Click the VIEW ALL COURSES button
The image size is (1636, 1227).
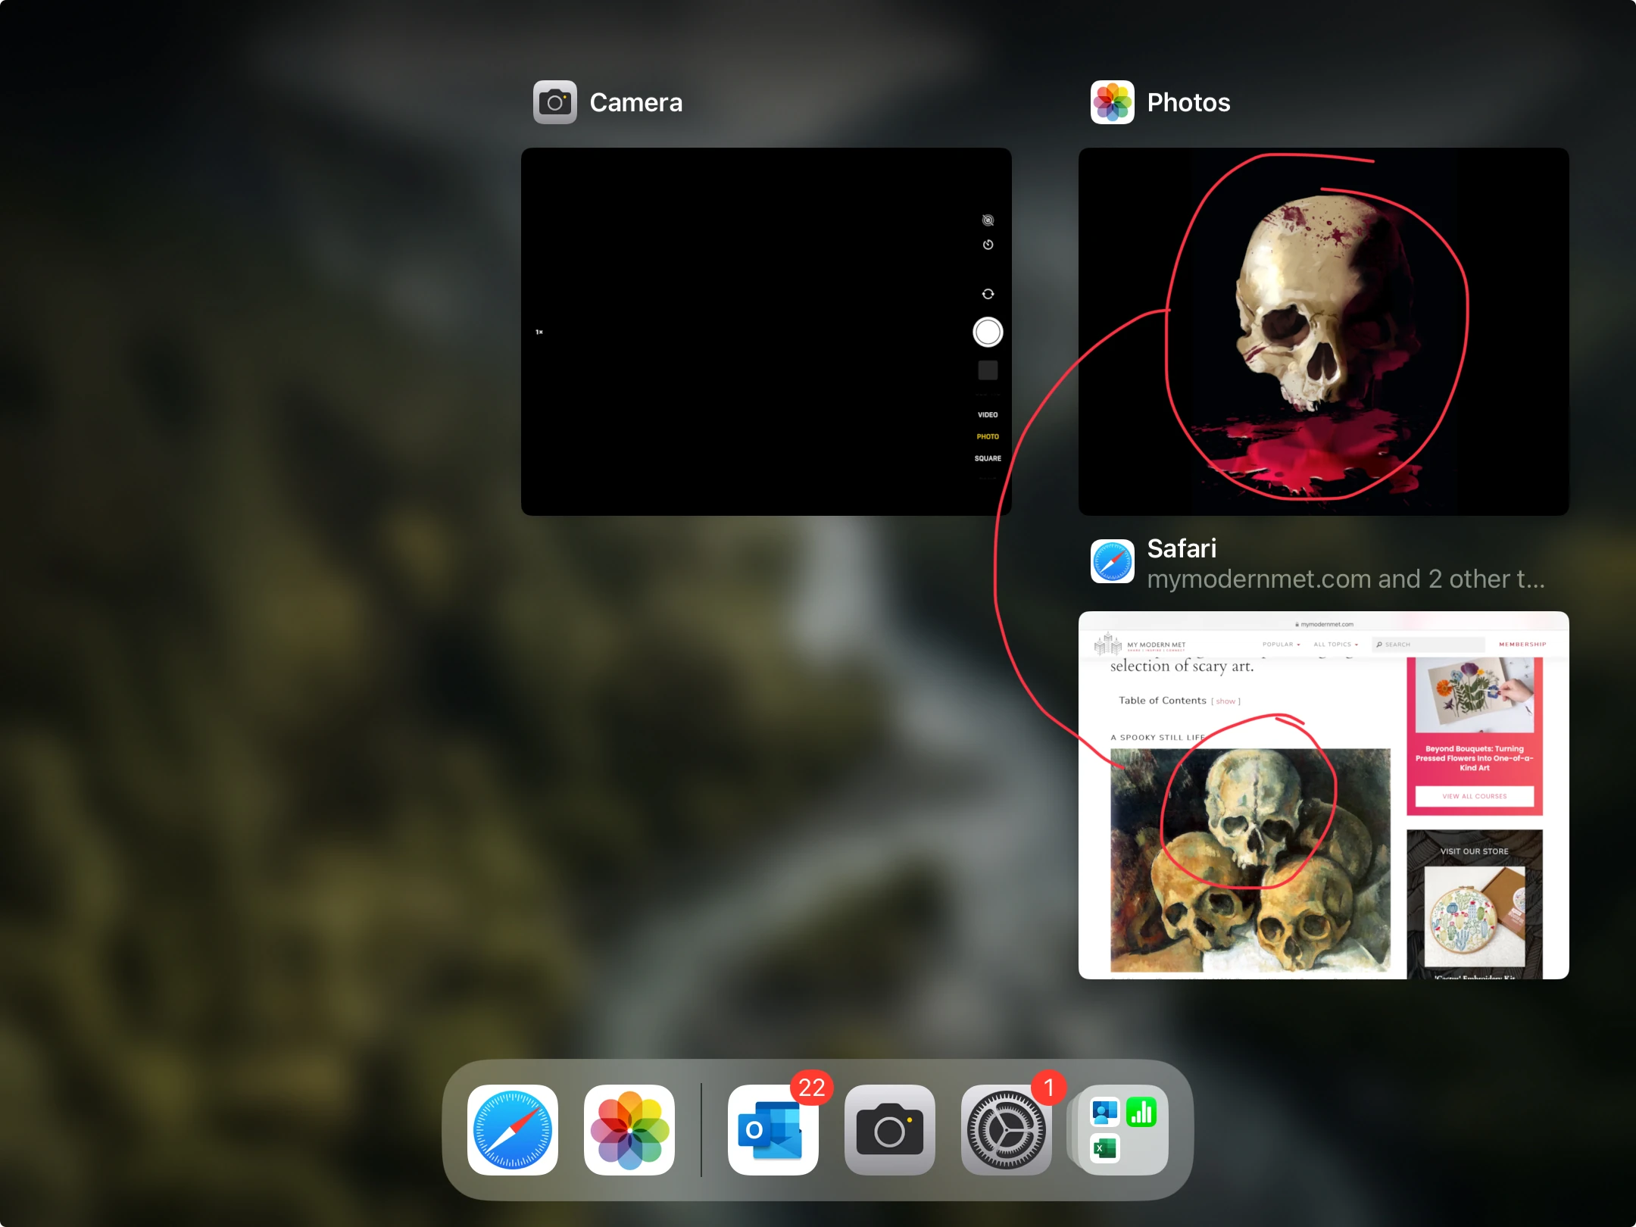click(1474, 796)
